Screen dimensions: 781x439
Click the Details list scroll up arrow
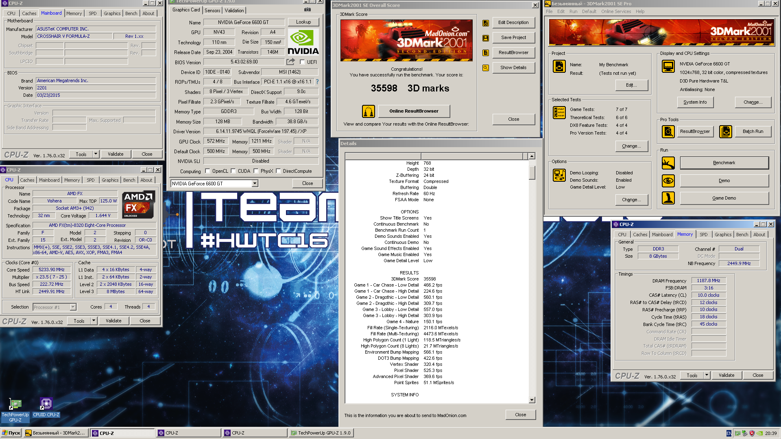[x=532, y=156]
